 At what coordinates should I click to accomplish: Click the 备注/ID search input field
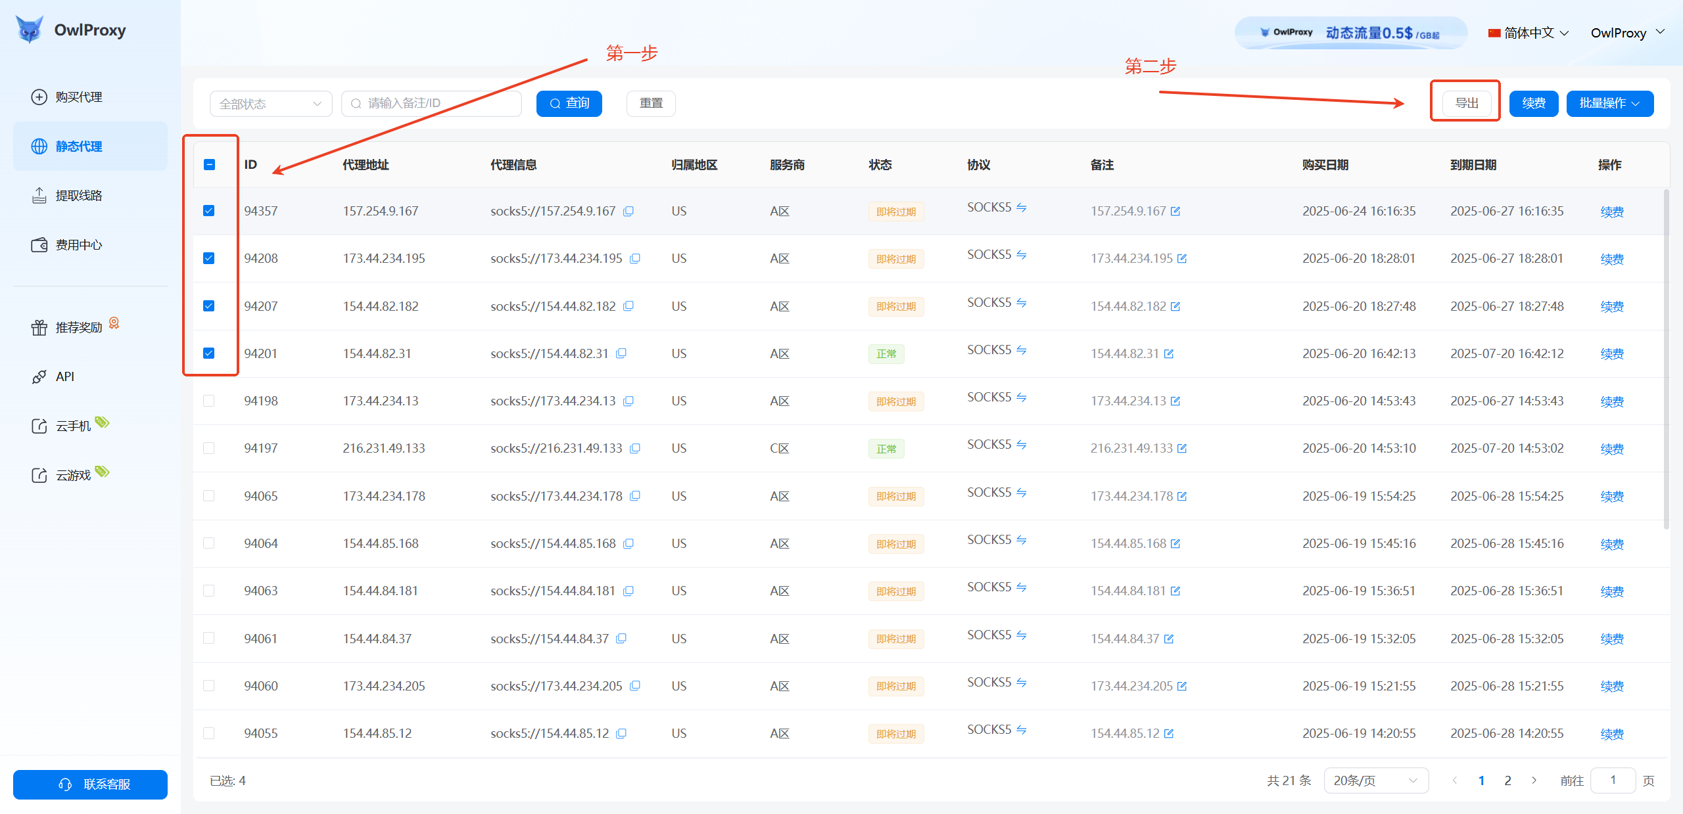[431, 104]
